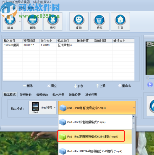
Task: Switch to the 转换设置 tab
Action: pyautogui.click(x=75, y=95)
